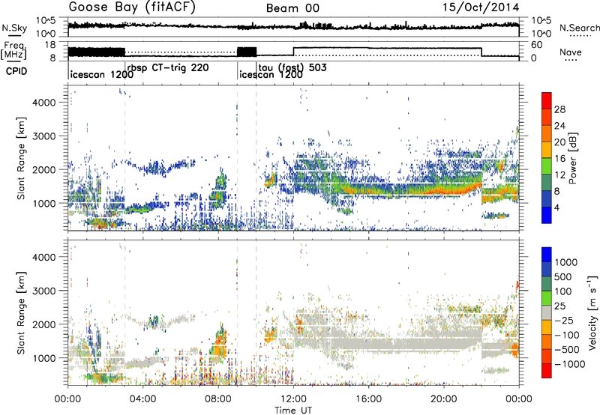Click the gray velocity band near 16:00

point(368,344)
